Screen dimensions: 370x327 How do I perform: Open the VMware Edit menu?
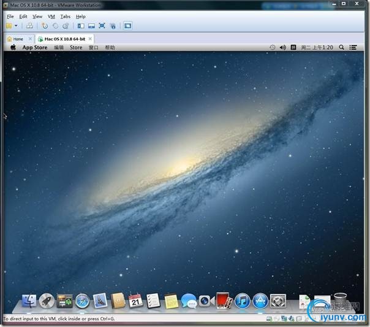point(23,17)
